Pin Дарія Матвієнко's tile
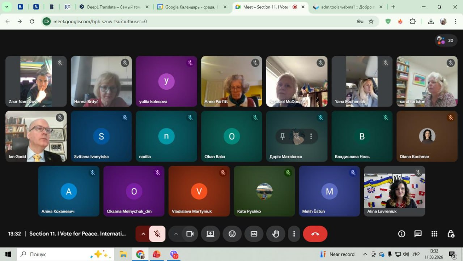 coord(283,136)
